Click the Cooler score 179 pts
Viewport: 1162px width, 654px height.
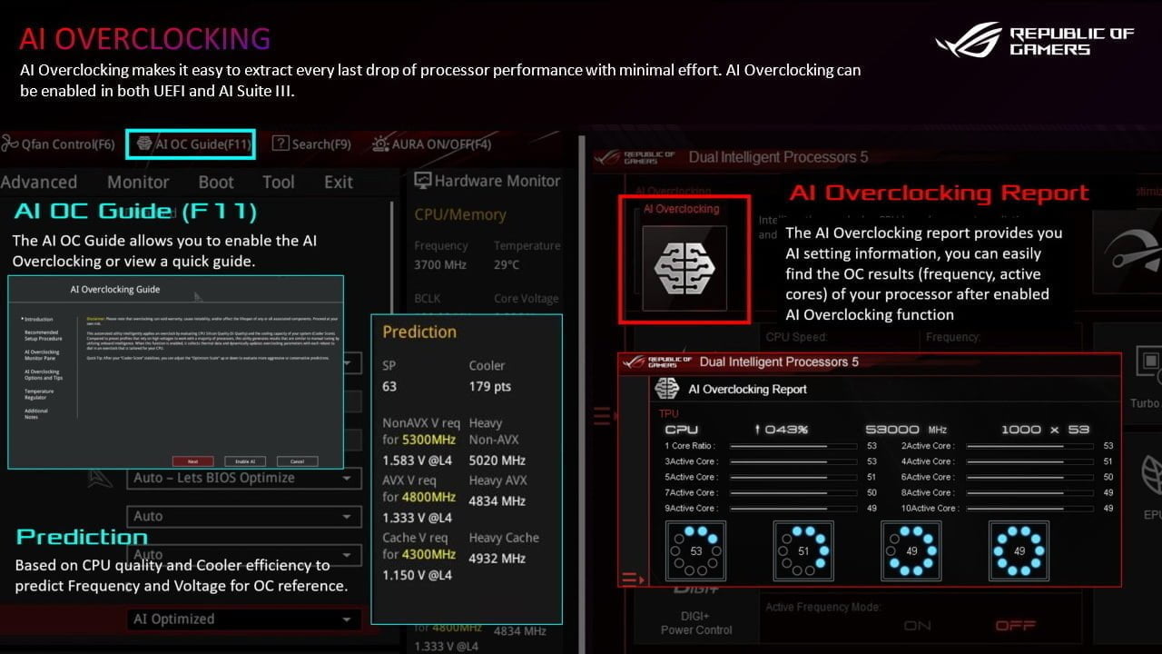[x=490, y=386]
